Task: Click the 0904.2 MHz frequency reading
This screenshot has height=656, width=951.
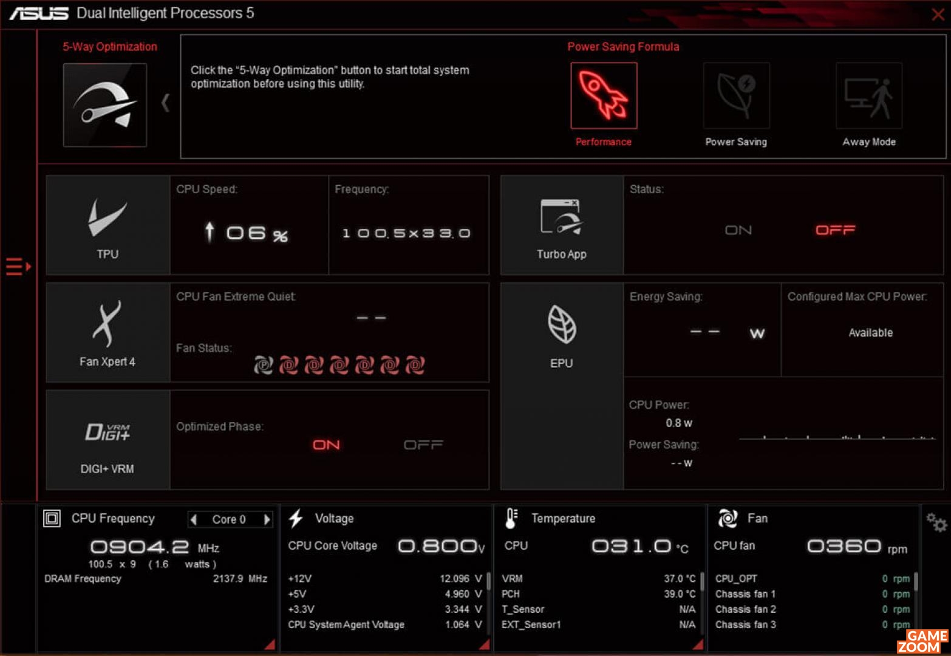Action: [x=155, y=547]
